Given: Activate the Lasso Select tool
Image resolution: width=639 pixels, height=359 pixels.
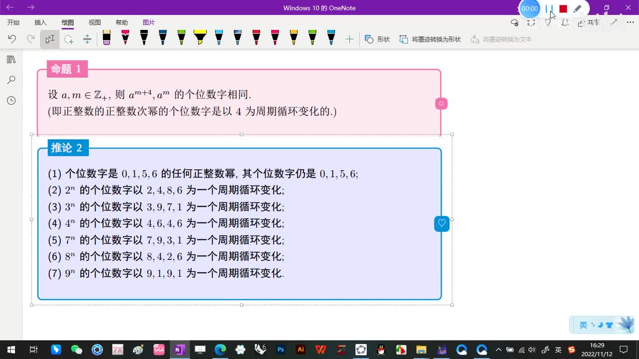Looking at the screenshot, I should 68,39.
